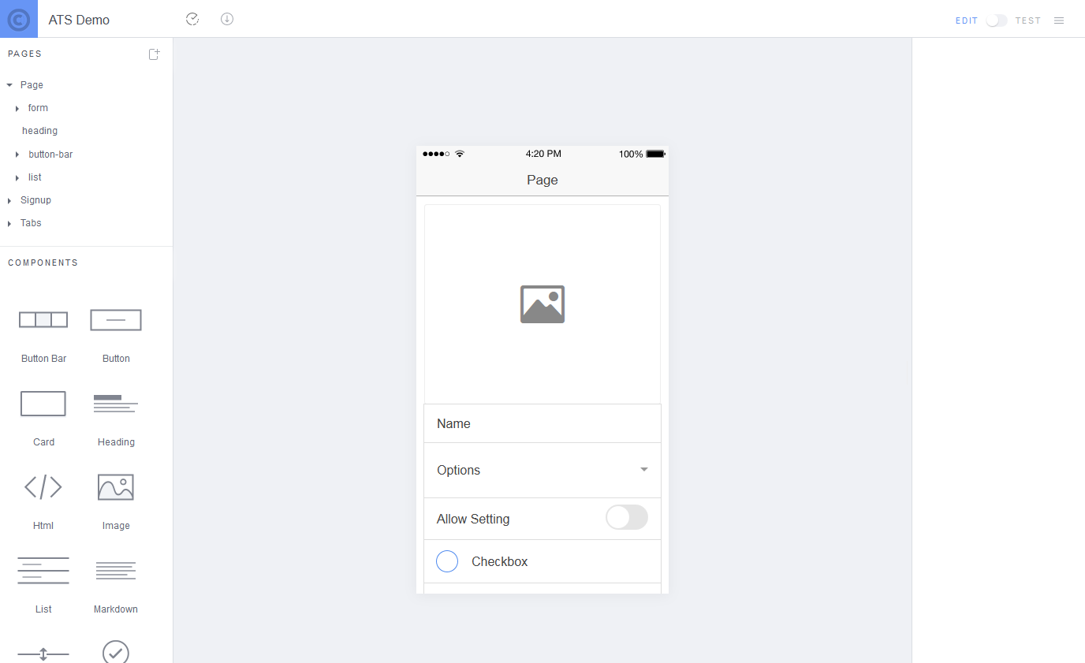Open the hamburger menu icon
Image resolution: width=1085 pixels, height=663 pixels.
pyautogui.click(x=1059, y=20)
